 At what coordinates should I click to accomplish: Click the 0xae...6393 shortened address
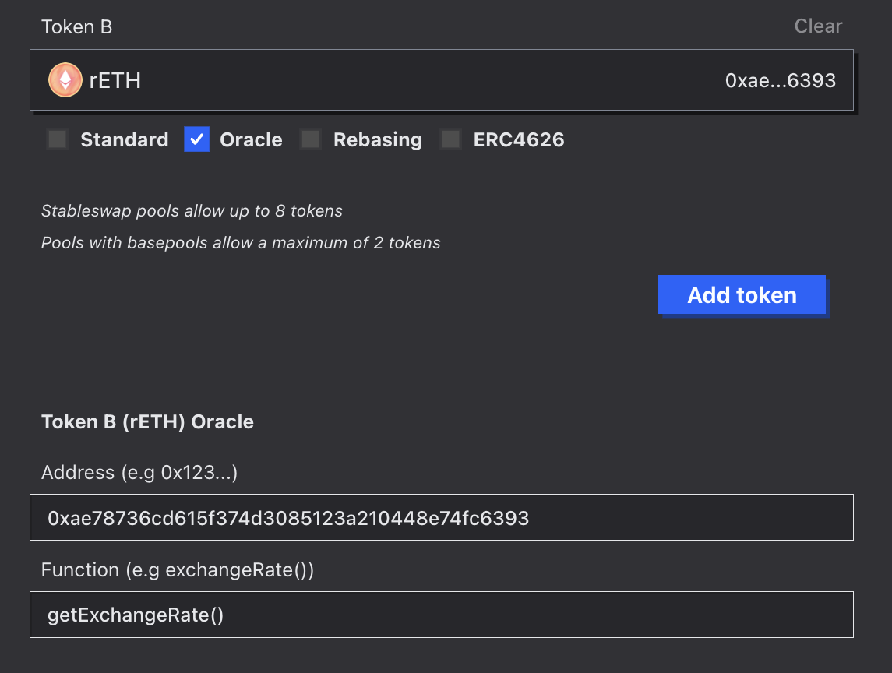tap(780, 80)
